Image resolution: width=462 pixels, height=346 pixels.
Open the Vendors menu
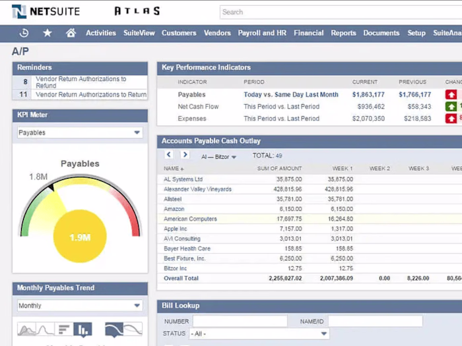coord(217,33)
